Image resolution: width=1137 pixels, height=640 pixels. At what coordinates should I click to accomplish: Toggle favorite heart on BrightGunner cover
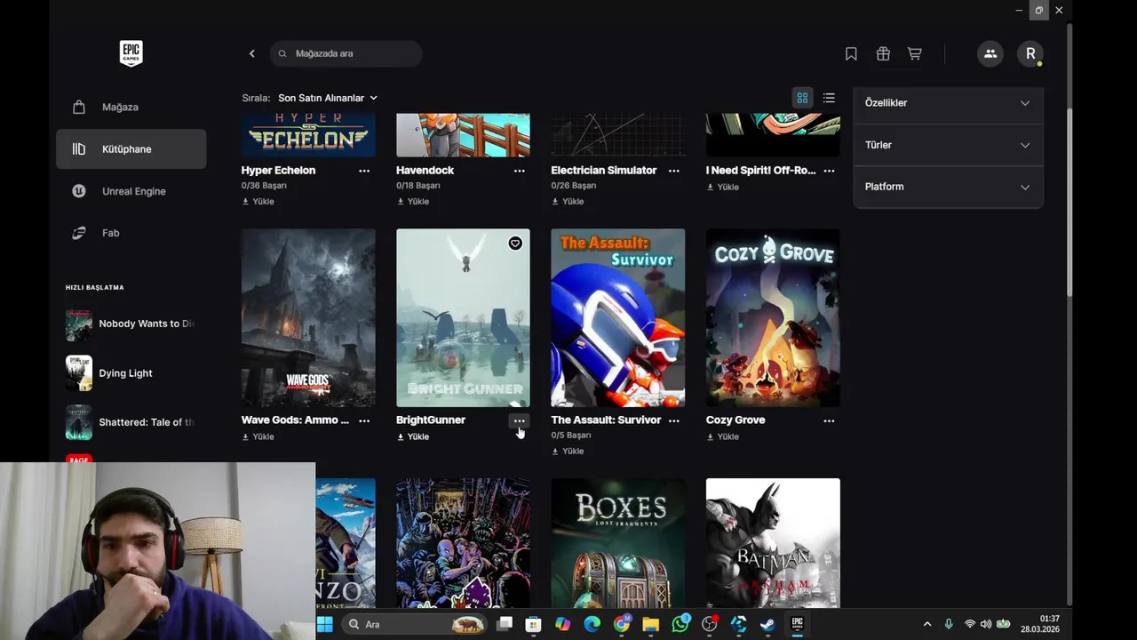[515, 244]
